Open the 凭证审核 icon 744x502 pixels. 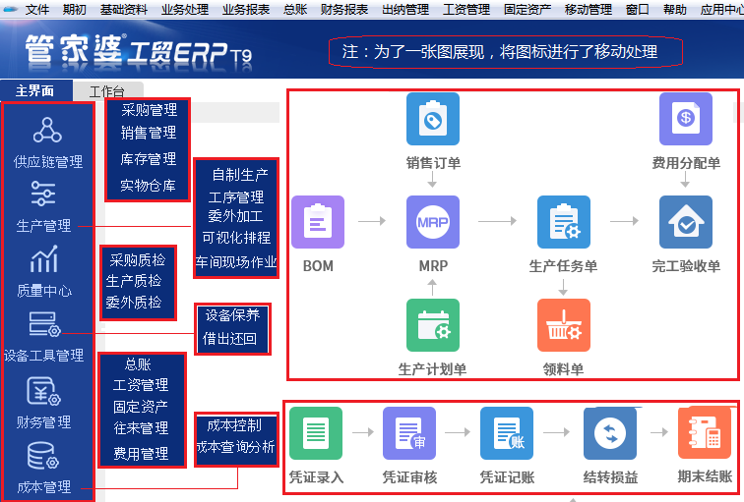coord(409,433)
